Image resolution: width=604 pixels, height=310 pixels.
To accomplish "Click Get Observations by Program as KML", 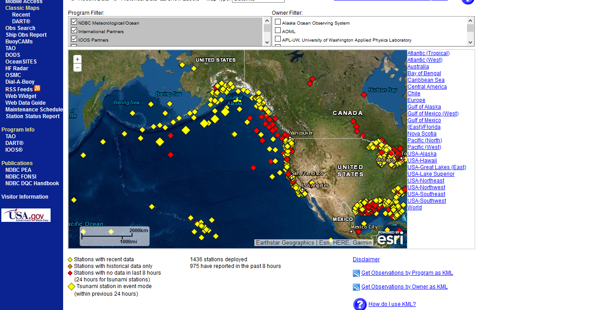I will (407, 273).
